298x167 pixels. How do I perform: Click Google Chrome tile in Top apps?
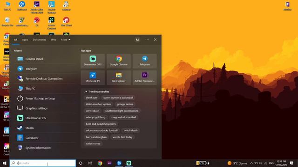pyautogui.click(x=119, y=61)
